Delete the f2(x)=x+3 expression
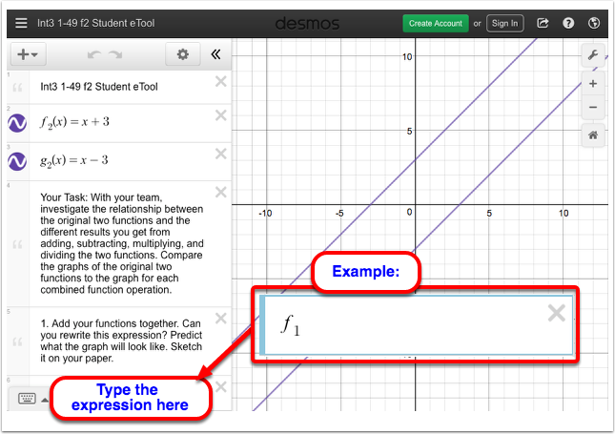This screenshot has width=615, height=434. coord(221,115)
